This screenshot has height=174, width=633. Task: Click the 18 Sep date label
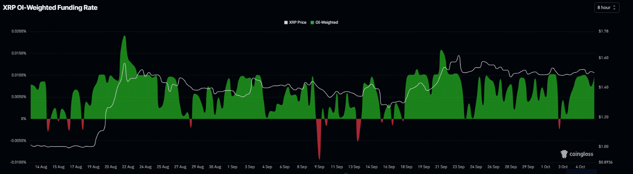pos(406,167)
